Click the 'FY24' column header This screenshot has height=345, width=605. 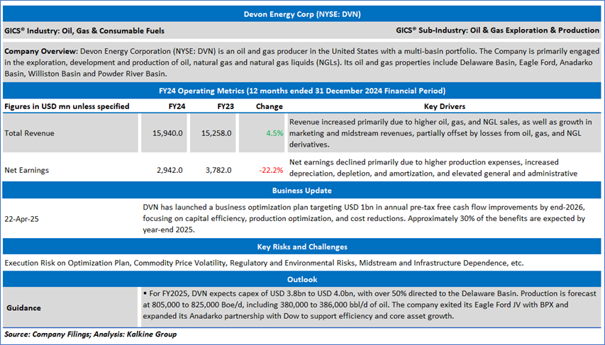pyautogui.click(x=177, y=106)
